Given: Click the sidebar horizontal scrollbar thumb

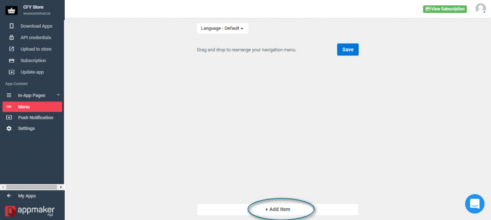Looking at the screenshot, I should 31,187.
